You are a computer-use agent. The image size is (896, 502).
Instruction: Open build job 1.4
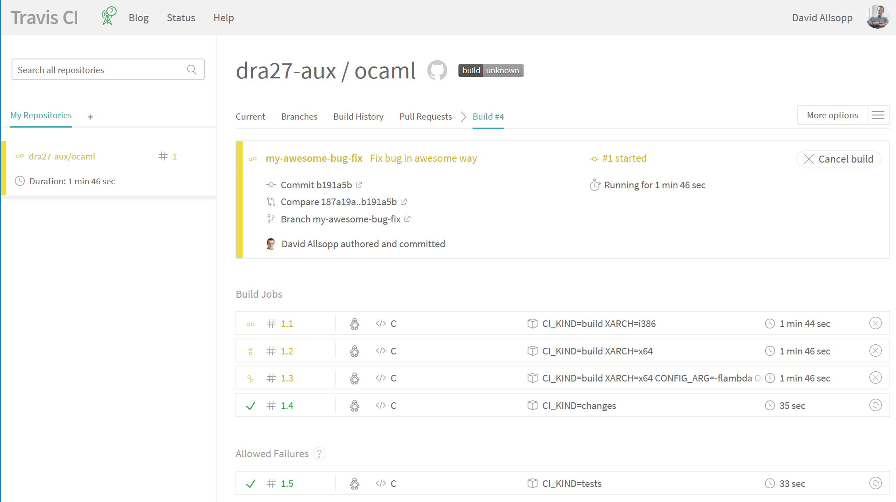click(287, 406)
